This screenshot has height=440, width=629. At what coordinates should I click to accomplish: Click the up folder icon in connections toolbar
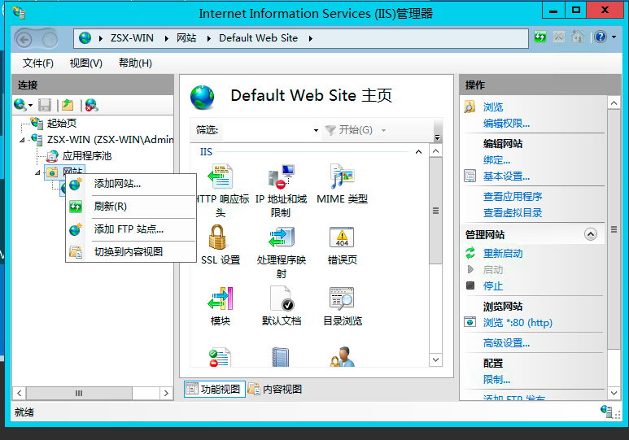(68, 105)
